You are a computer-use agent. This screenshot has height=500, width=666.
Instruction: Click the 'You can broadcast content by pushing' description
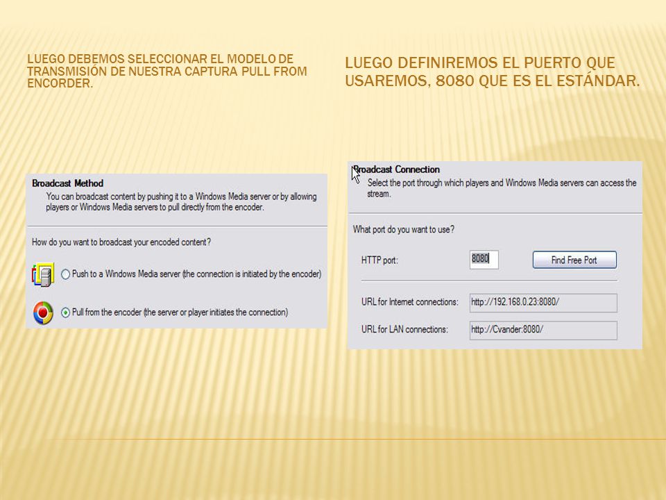tap(181, 202)
